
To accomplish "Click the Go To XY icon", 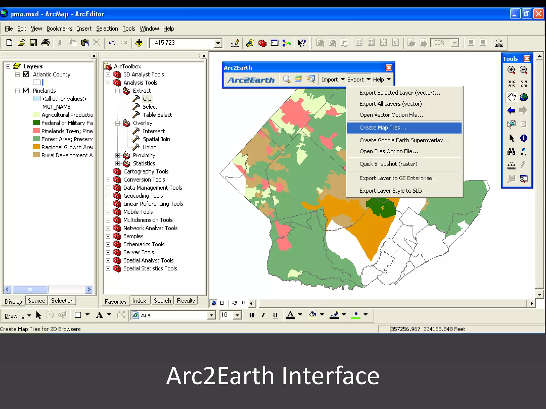I will click(524, 152).
